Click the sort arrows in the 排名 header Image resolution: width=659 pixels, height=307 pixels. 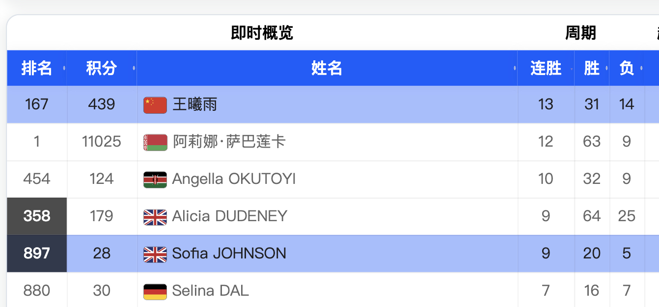64,69
